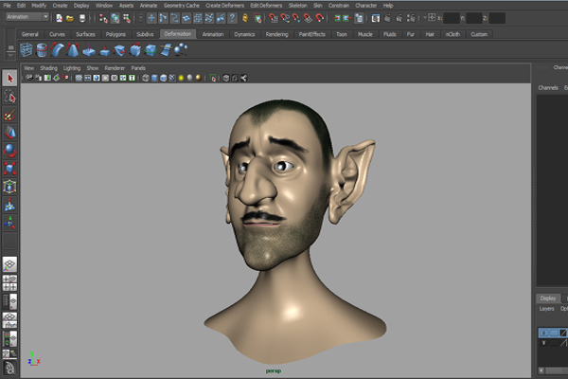Screen dimensions: 568x379
Task: Switch to the nCloth shelf tab
Action: point(453,34)
